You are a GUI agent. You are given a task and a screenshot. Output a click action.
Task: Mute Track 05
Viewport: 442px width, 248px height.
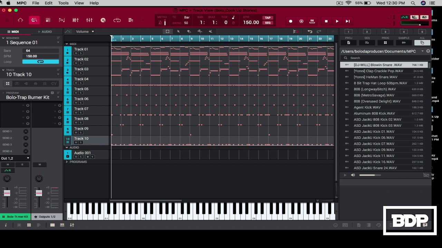tap(76, 93)
